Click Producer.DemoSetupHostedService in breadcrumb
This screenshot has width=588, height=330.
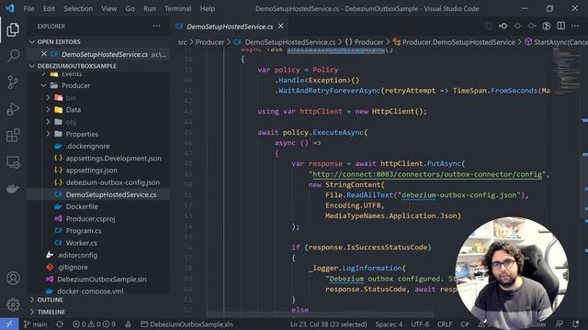[x=458, y=42]
